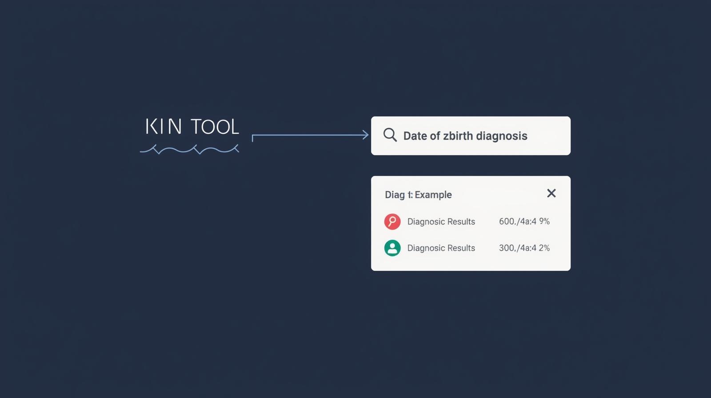Click the KIN TOOL logo text

(x=192, y=127)
